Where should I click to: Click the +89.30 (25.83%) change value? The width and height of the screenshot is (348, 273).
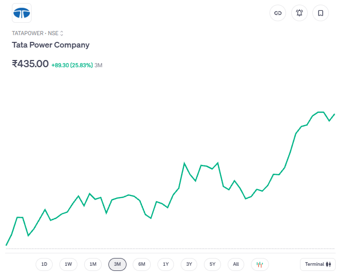point(72,65)
